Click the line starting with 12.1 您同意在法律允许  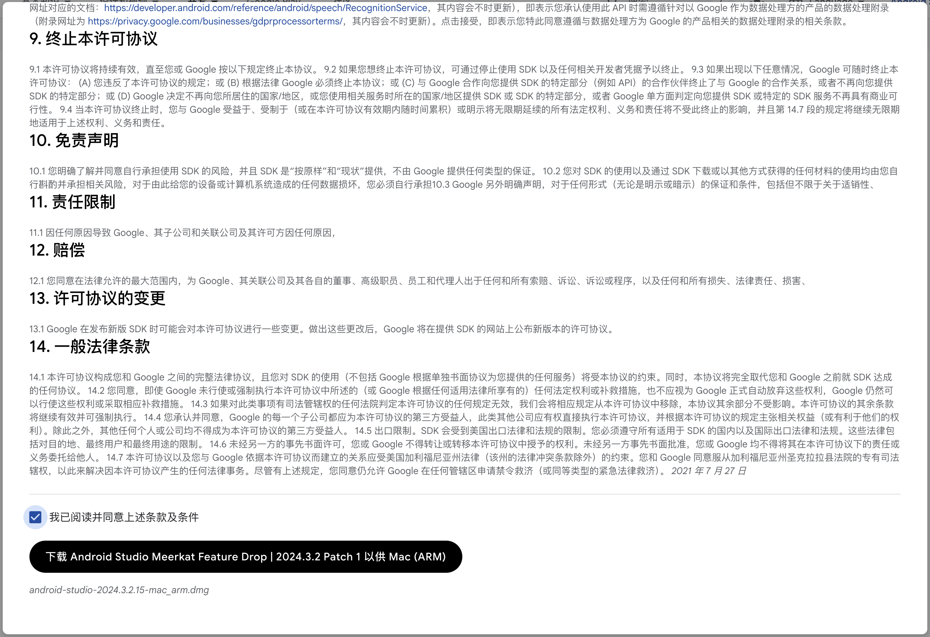click(418, 281)
